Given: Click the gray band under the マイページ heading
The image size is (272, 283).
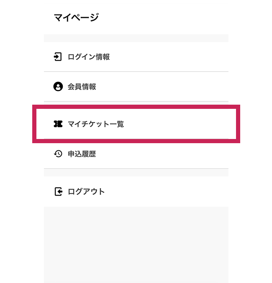Looking at the screenshot, I should pyautogui.click(x=136, y=38).
